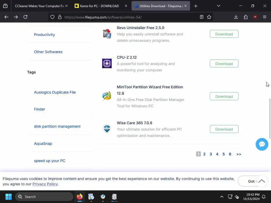
Task: Open MiniTool Partition Wizard Free Edition title
Action: click(150, 90)
